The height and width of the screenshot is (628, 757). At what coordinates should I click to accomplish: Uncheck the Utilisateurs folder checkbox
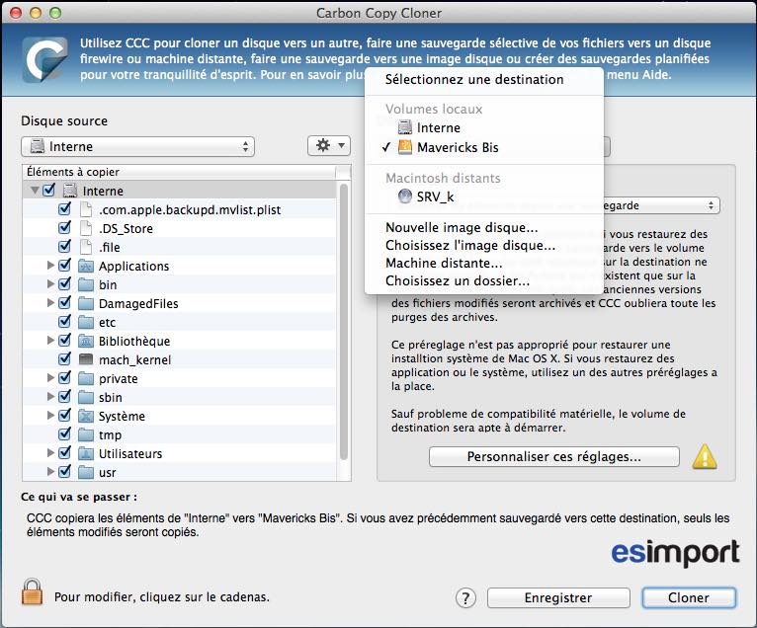65,453
